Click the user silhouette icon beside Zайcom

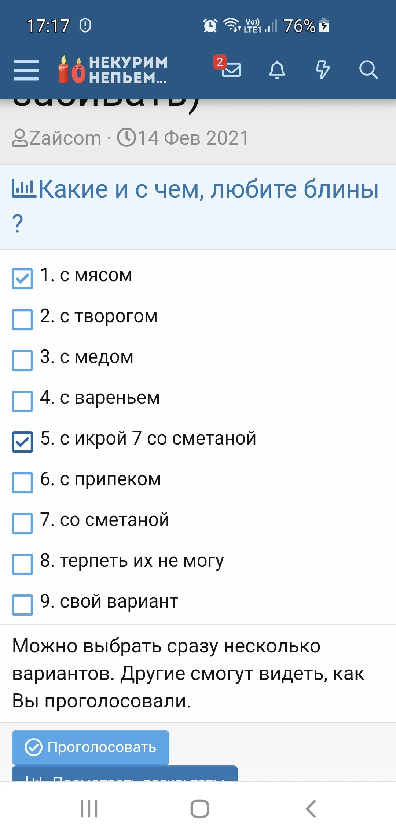pos(21,137)
